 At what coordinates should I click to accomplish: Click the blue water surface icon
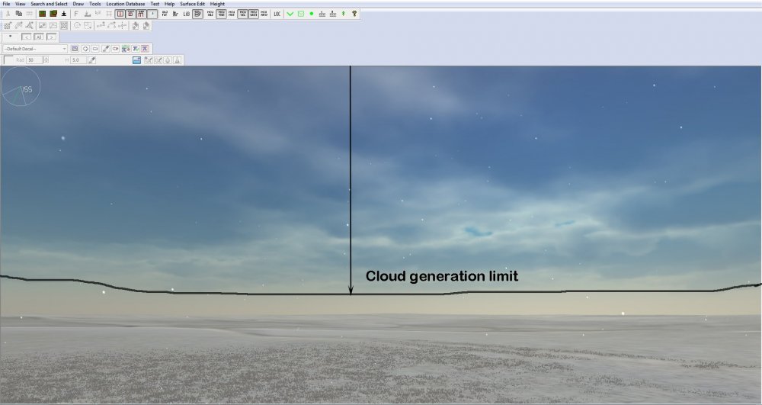(136, 60)
